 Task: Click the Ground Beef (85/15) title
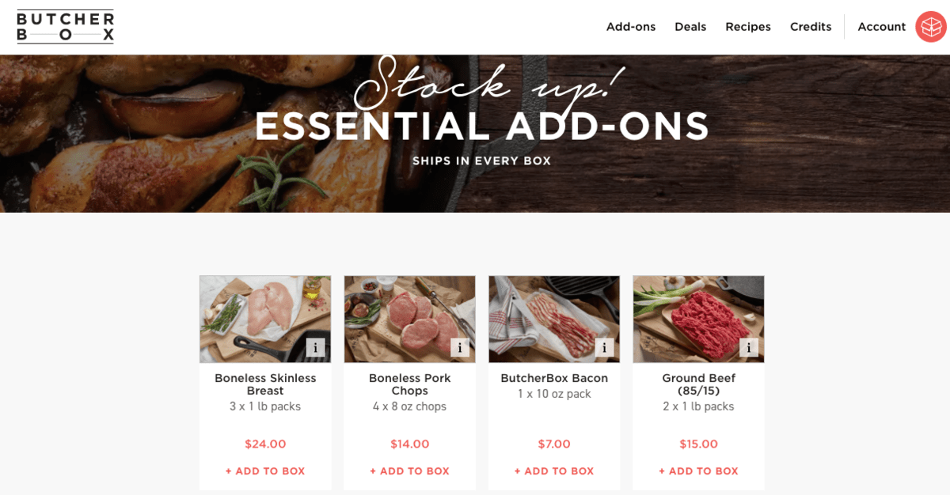(699, 384)
